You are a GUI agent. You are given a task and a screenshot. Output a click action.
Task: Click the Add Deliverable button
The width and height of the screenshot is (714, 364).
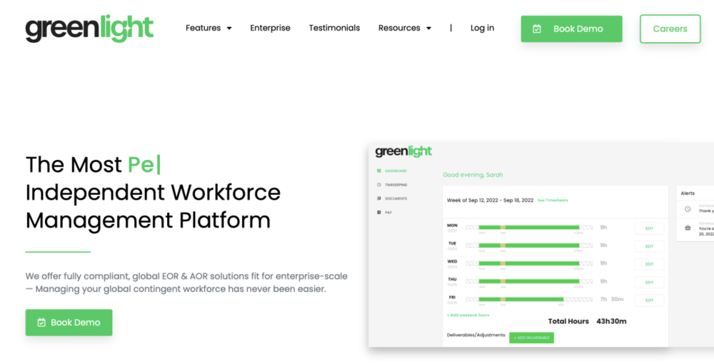[x=531, y=338]
